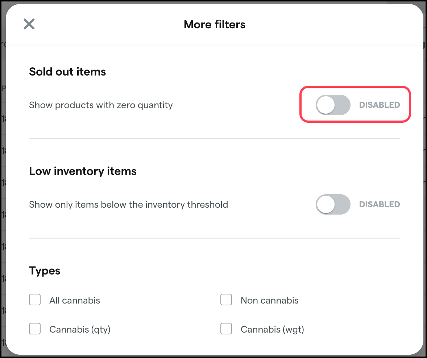Click the Cannabis (qty) checkbox square

click(34, 329)
